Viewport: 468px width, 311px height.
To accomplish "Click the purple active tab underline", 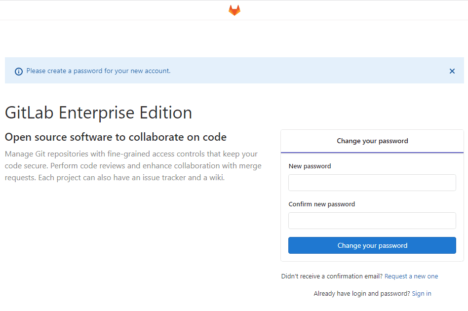I will [x=372, y=153].
